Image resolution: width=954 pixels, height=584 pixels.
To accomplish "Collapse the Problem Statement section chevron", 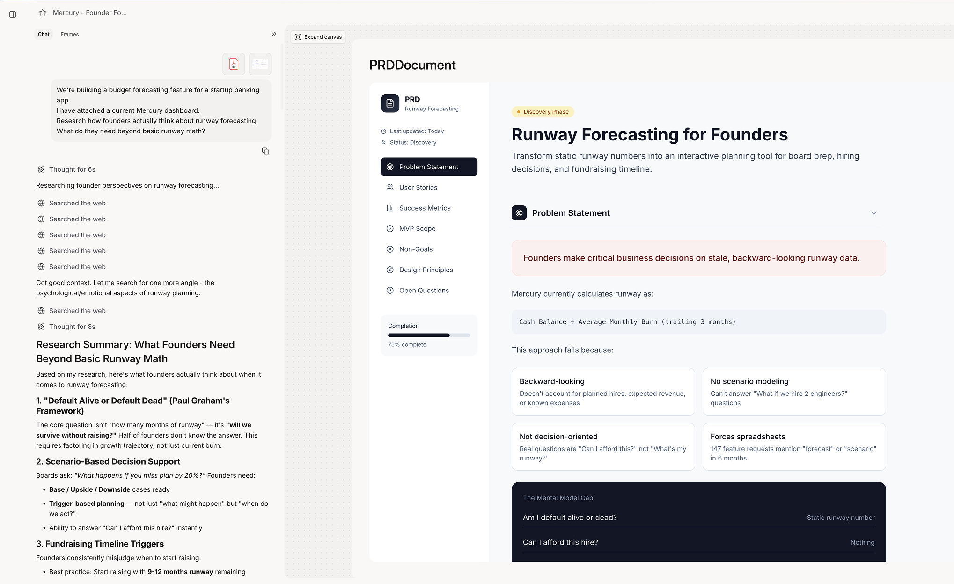I will click(x=873, y=213).
